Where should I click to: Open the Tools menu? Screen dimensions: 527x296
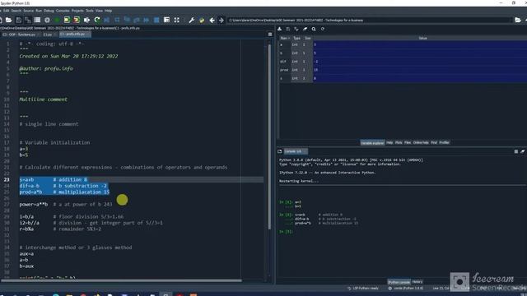pyautogui.click(x=90, y=11)
